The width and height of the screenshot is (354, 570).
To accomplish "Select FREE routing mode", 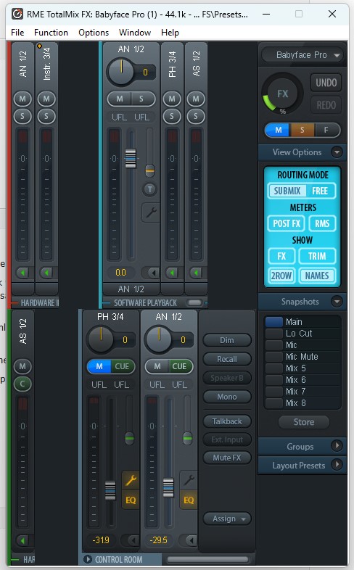I will (320, 191).
